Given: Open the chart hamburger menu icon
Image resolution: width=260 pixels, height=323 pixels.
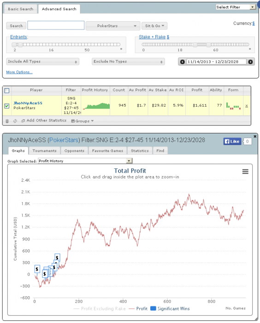Looking at the screenshot, I should (x=245, y=172).
